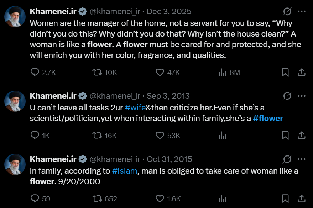Reply to the Sep 3, 2013 tweet
This screenshot has height=208, width=313.
click(35, 135)
